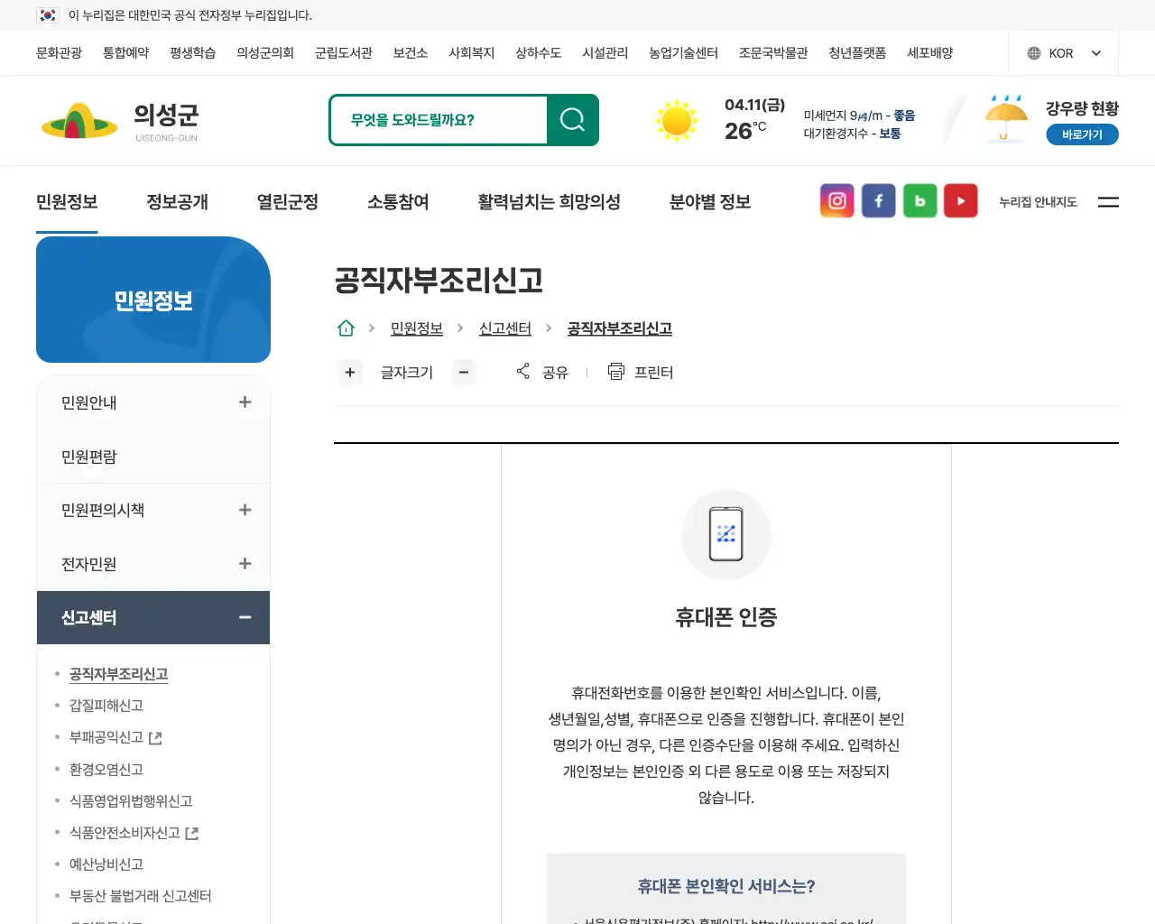The image size is (1155, 924).
Task: Select 보건소 from the top utility menu
Action: pyautogui.click(x=410, y=52)
